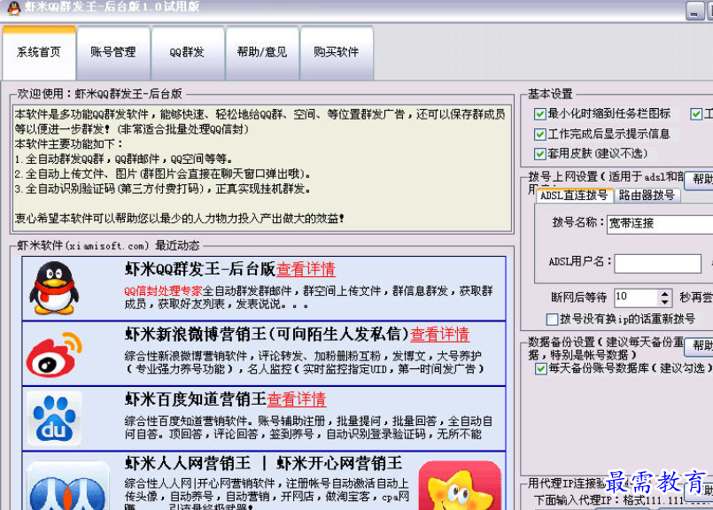This screenshot has width=713, height=510.
Task: Switch to 系统首页 tab
Action: (x=39, y=52)
